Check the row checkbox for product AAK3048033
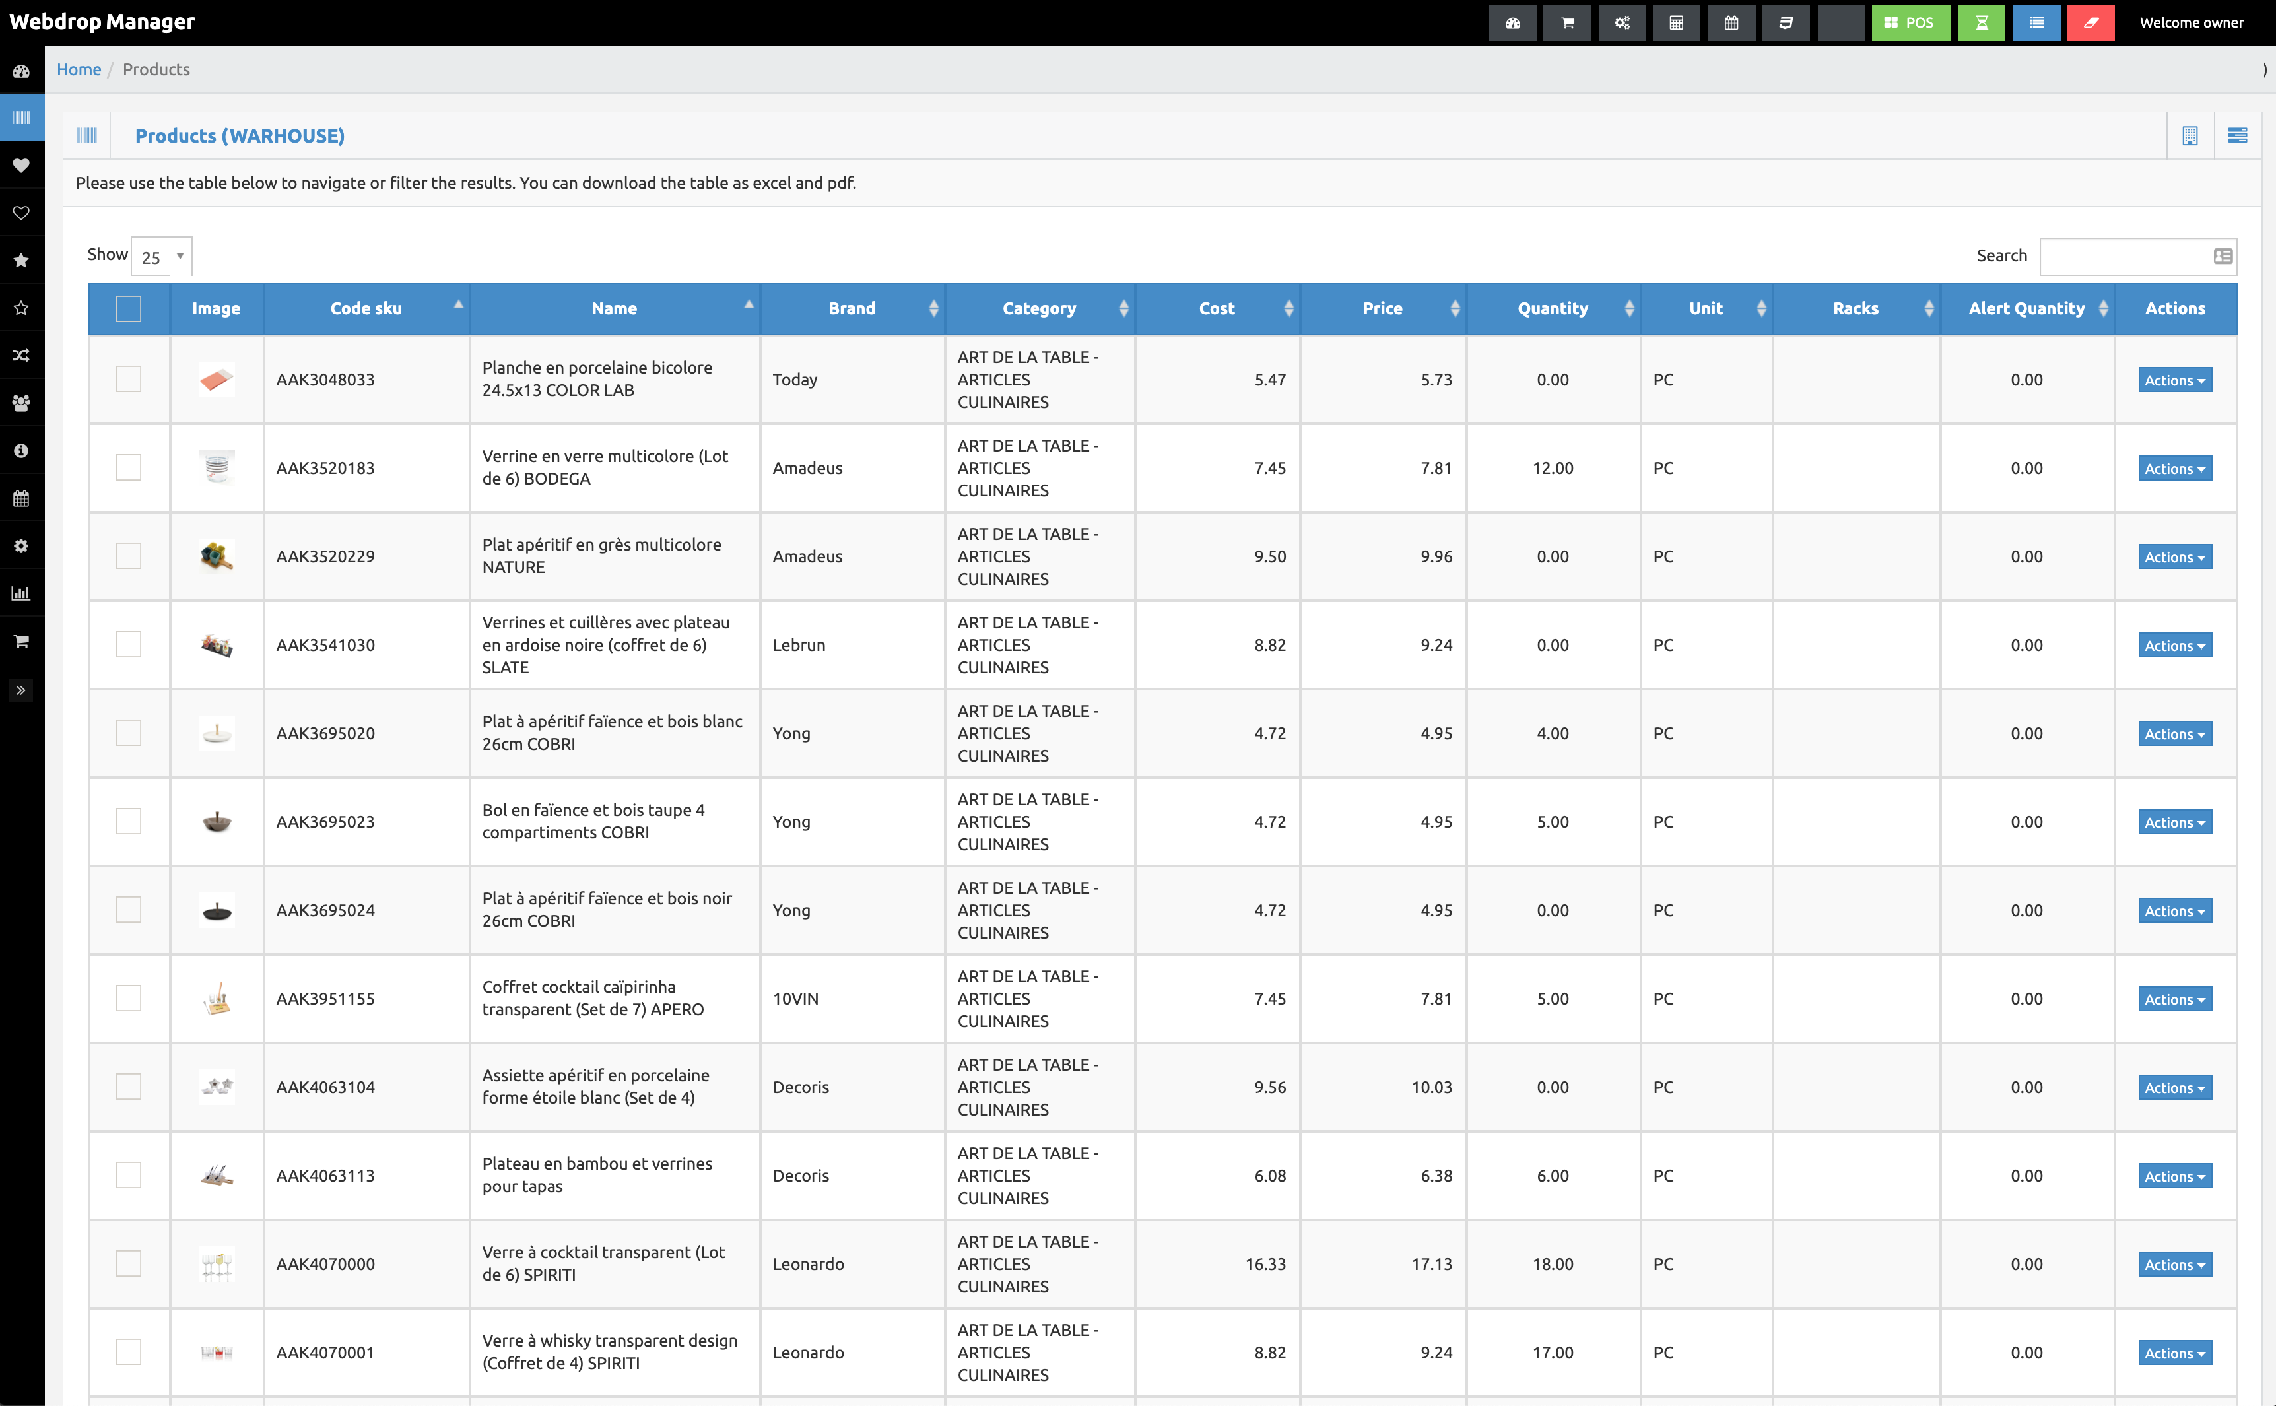This screenshot has height=1406, width=2276. (128, 378)
